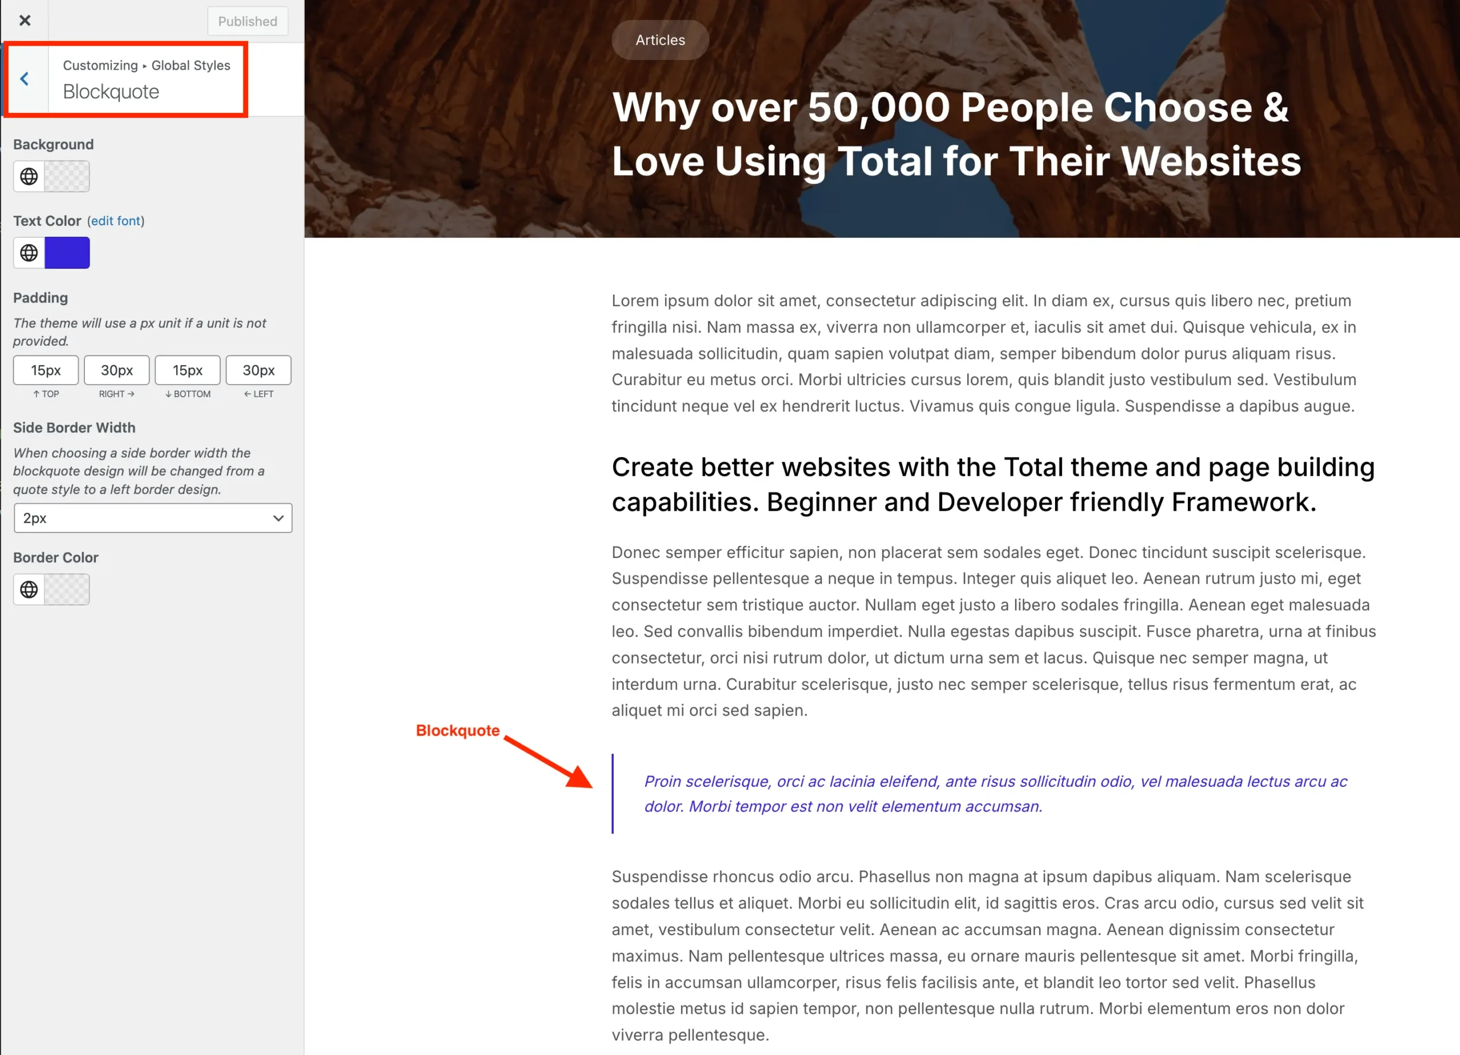Open global color picker for Border Color
This screenshot has width=1460, height=1055.
point(29,589)
